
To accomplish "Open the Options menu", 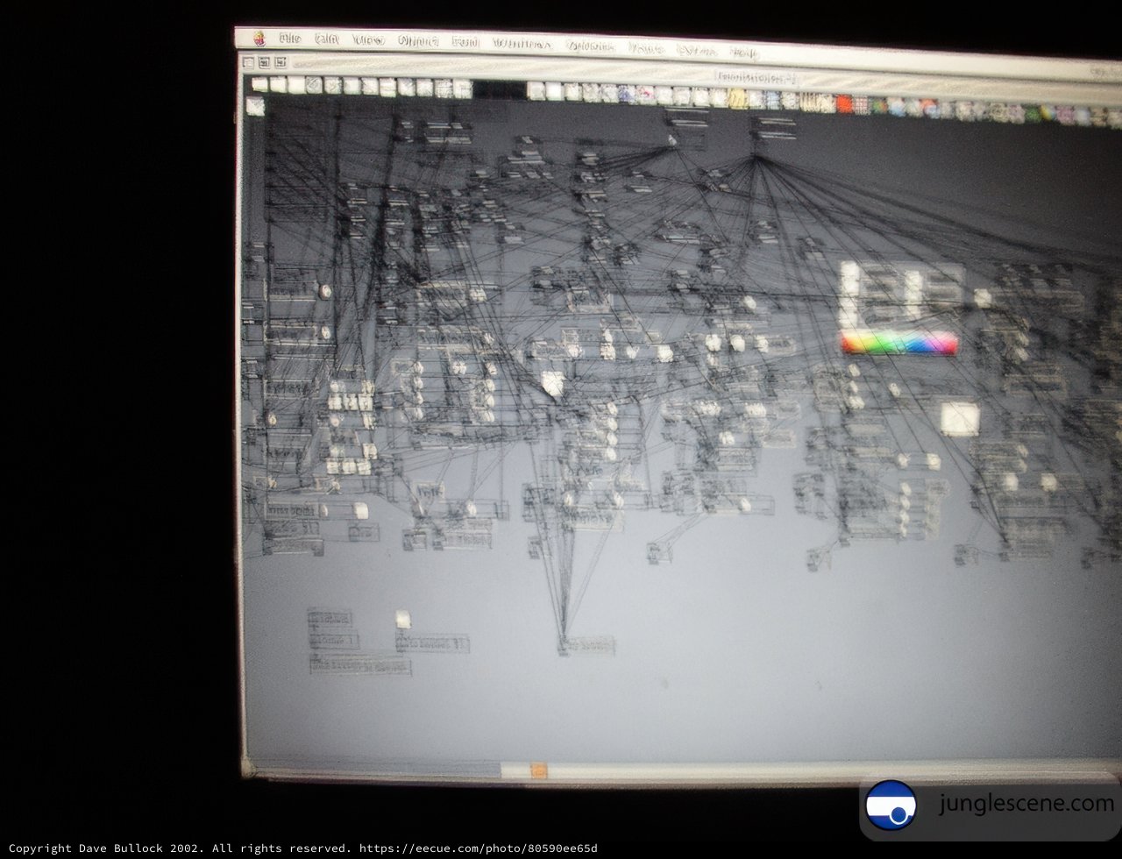I will [590, 46].
